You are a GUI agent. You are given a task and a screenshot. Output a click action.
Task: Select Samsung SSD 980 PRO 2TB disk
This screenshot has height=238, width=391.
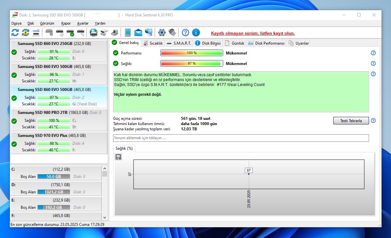(59, 120)
